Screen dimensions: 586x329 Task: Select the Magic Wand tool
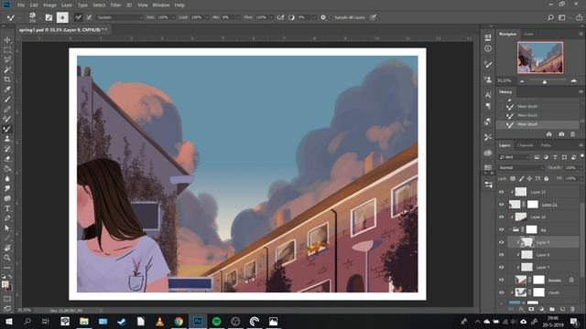tap(7, 69)
